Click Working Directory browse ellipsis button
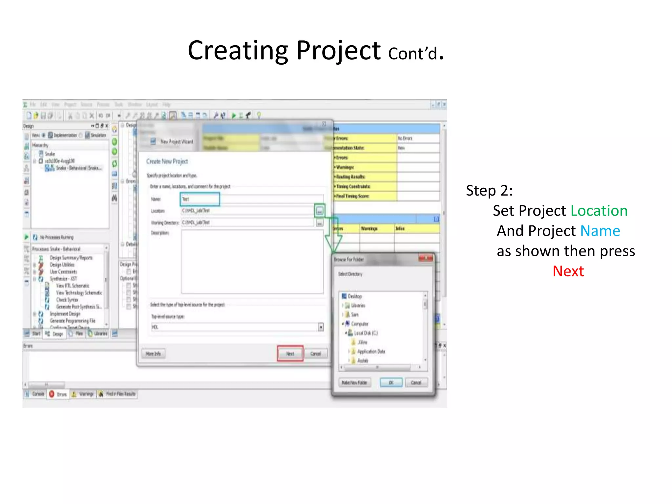 coord(320,223)
